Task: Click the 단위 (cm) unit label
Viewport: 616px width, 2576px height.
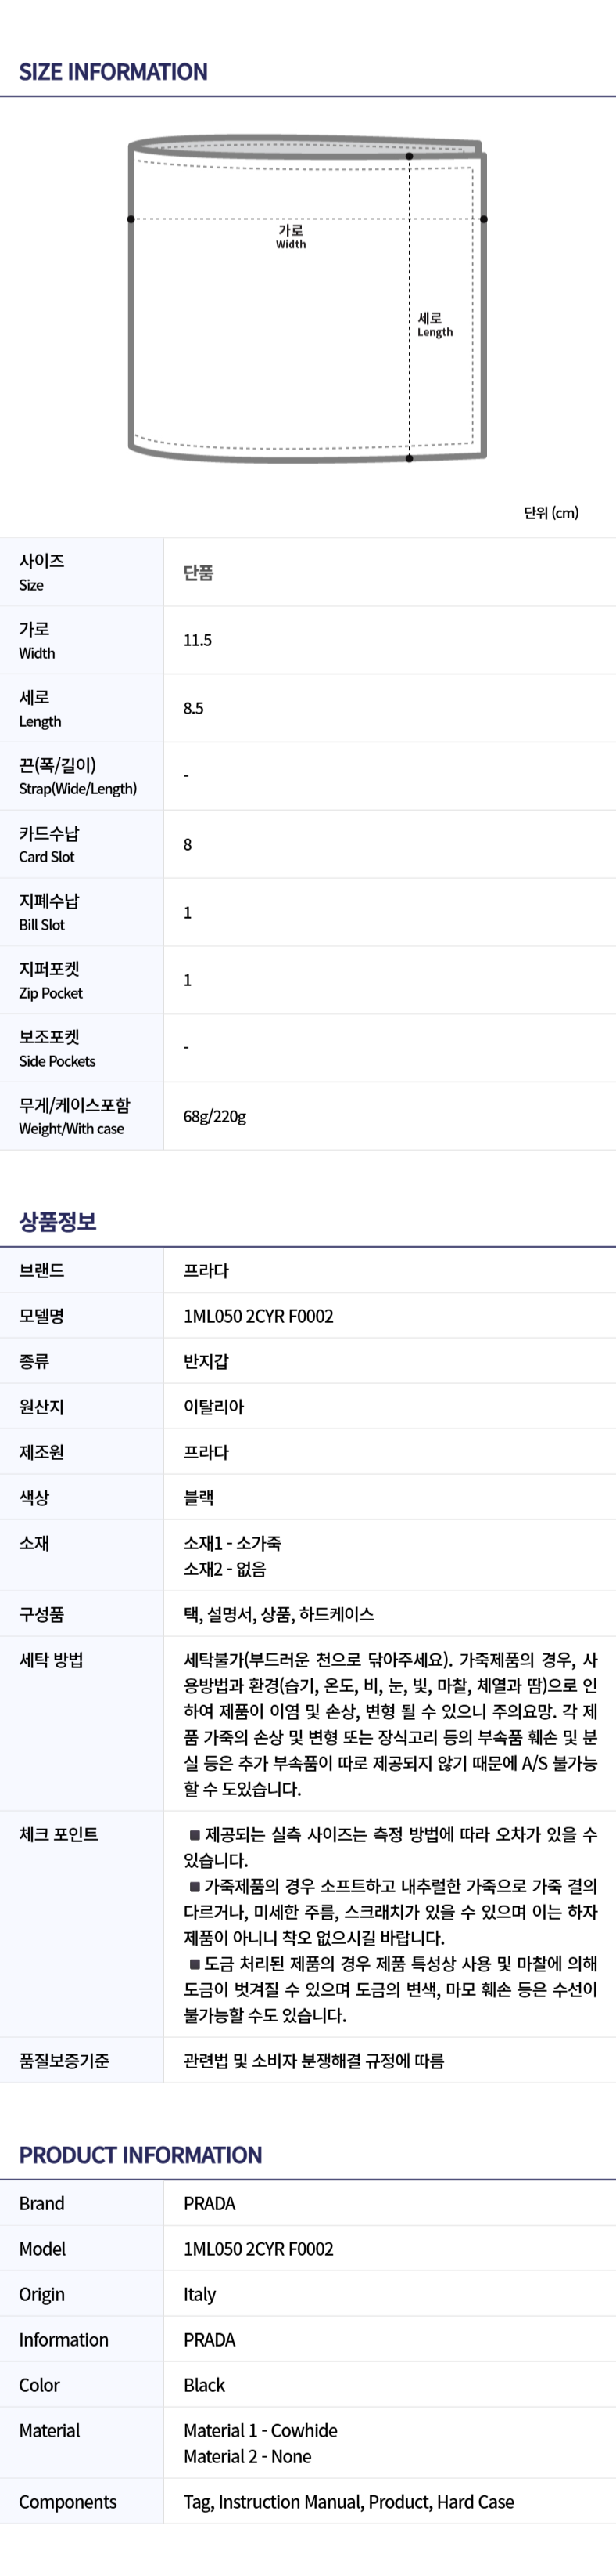Action: click(550, 513)
